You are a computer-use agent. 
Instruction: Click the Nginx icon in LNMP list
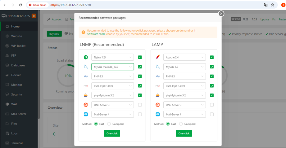tap(86, 57)
